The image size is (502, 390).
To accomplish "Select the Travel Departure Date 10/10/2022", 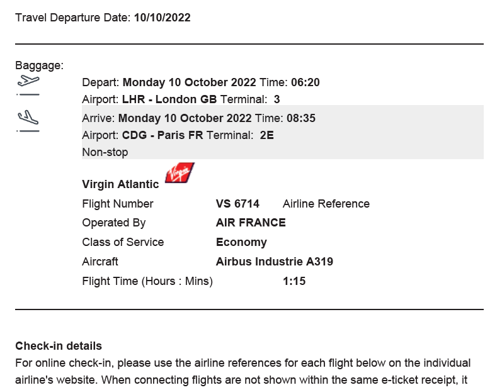I will tap(163, 17).
